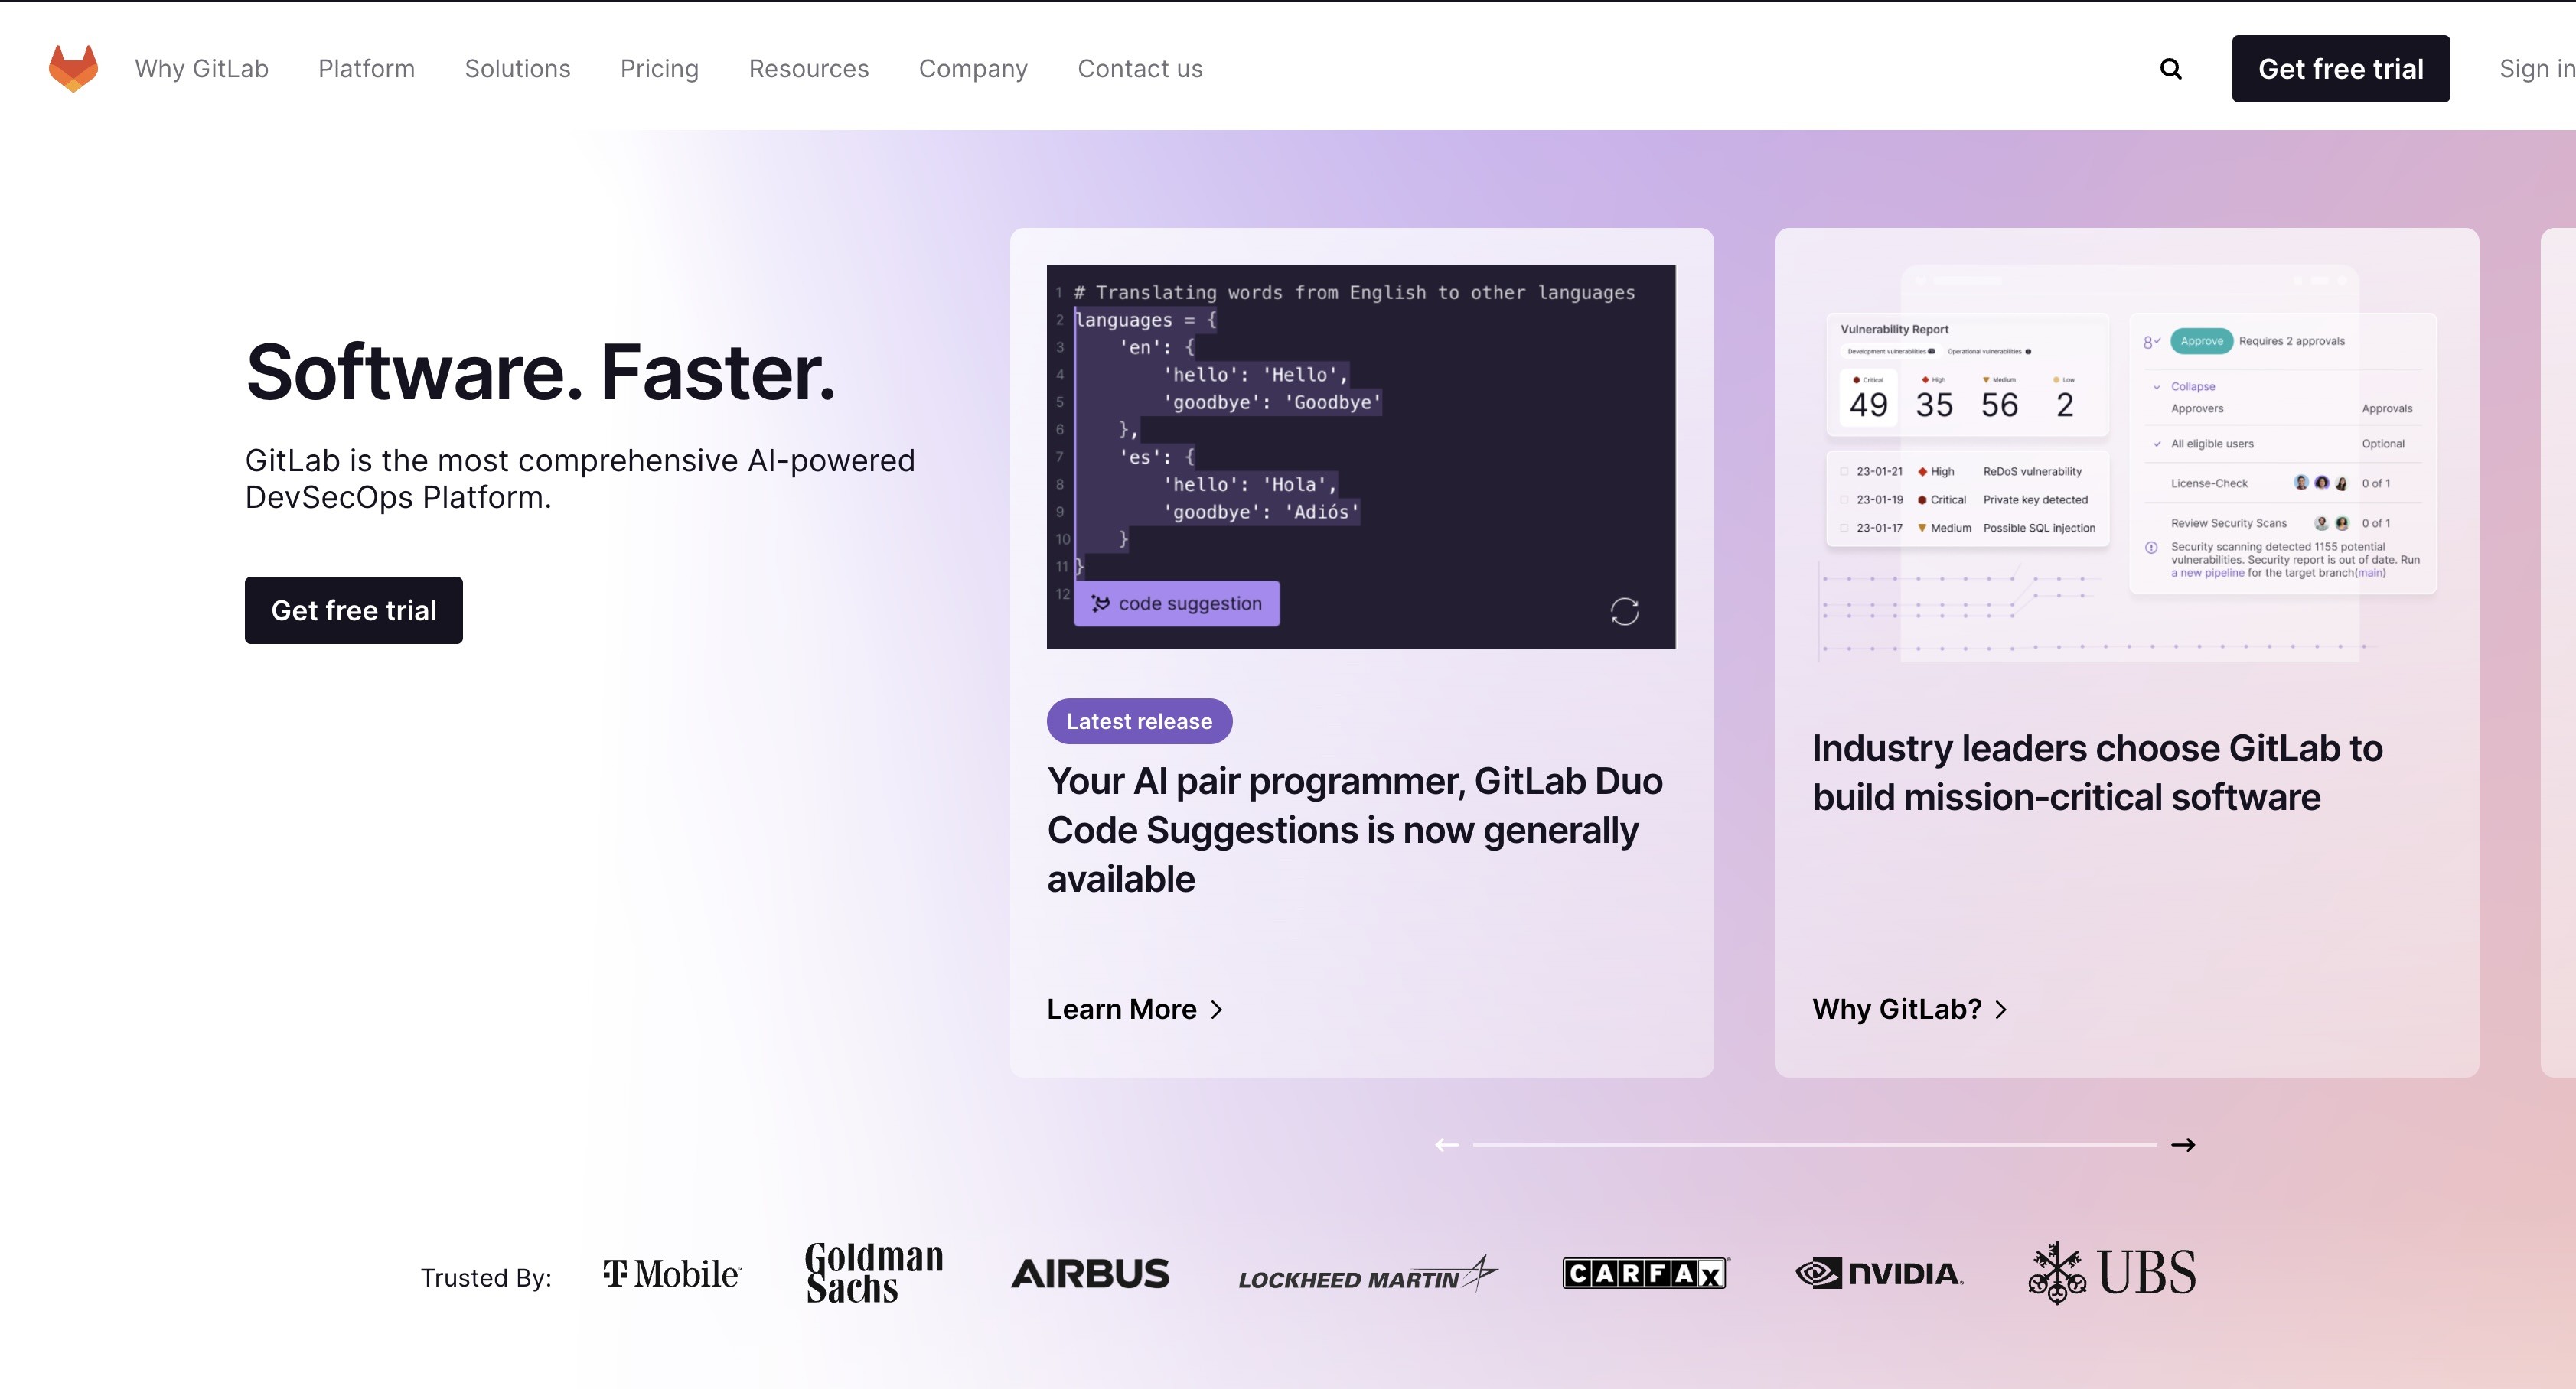The height and width of the screenshot is (1389, 2576).
Task: Click the hero Get free trial button
Action: pos(353,610)
